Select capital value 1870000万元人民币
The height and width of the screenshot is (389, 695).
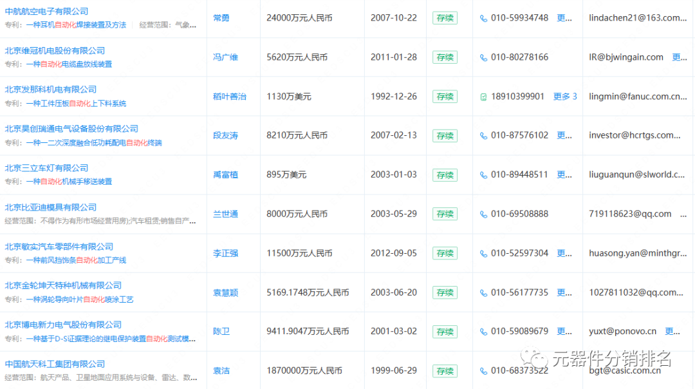point(304,371)
